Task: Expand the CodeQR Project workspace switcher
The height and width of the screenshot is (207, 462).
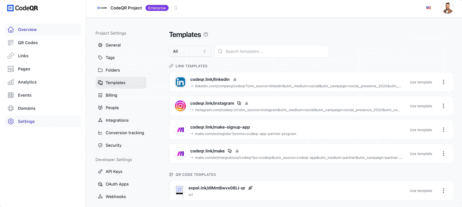Action: coord(176,8)
